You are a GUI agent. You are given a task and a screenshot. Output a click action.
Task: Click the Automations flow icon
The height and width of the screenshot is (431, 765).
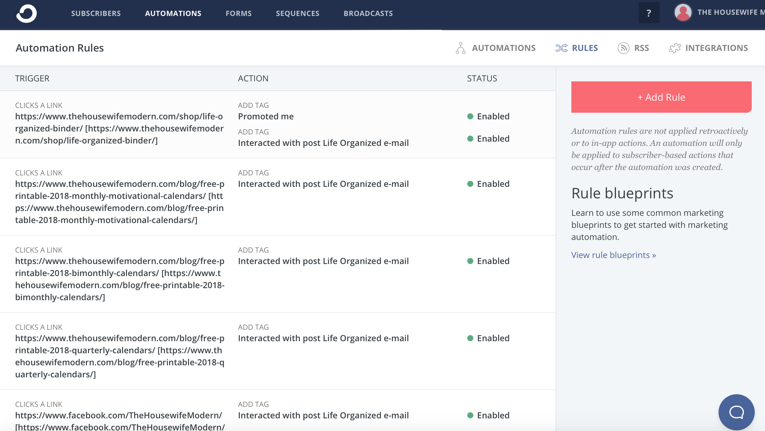click(461, 48)
